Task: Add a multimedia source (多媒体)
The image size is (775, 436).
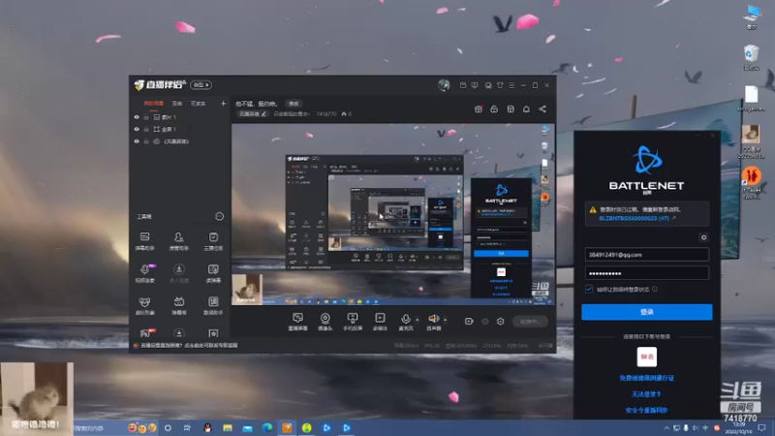Action: click(x=380, y=322)
